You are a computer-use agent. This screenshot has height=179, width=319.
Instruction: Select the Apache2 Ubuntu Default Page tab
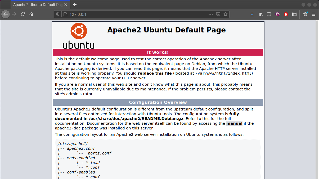click(37, 4)
